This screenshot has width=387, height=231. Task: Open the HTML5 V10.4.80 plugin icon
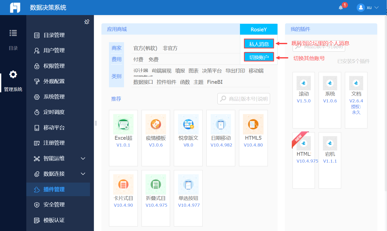pyautogui.click(x=253, y=124)
